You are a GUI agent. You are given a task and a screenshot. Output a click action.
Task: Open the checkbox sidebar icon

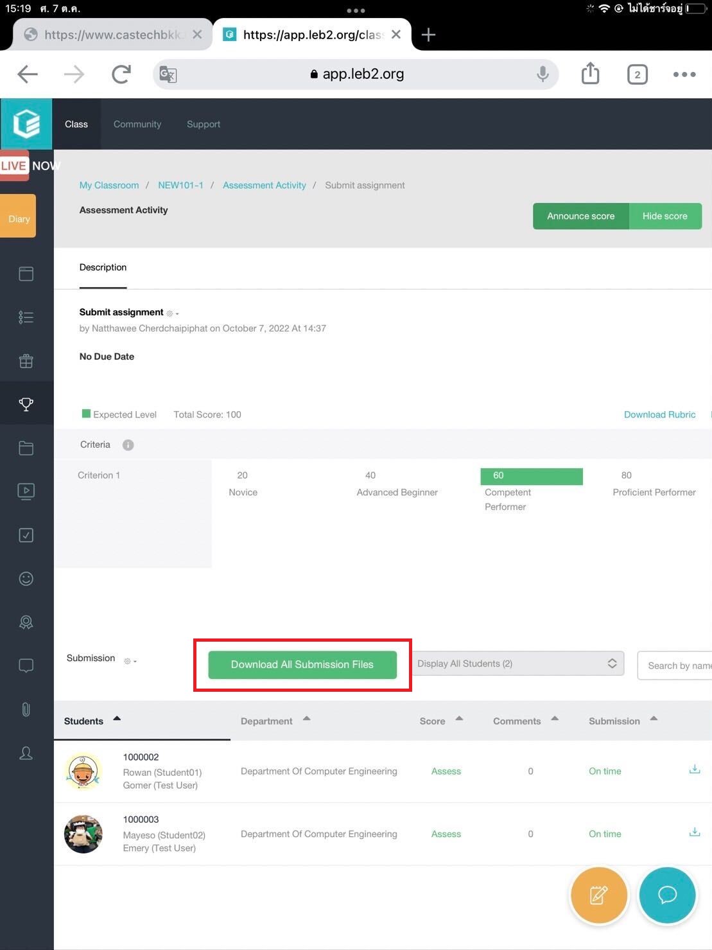tap(26, 535)
